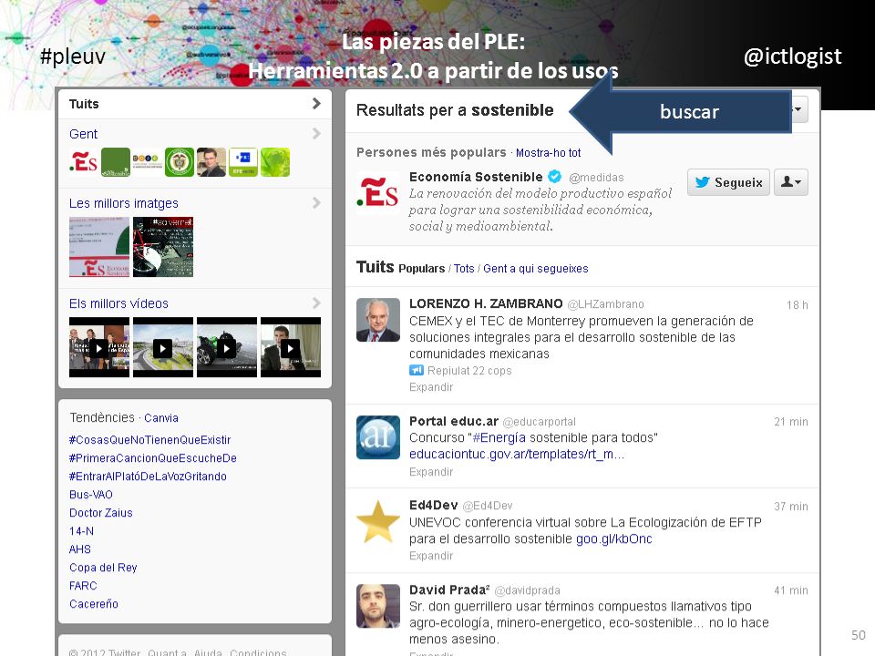Open educaciontuc.gov.ar link in tweet

click(x=517, y=454)
